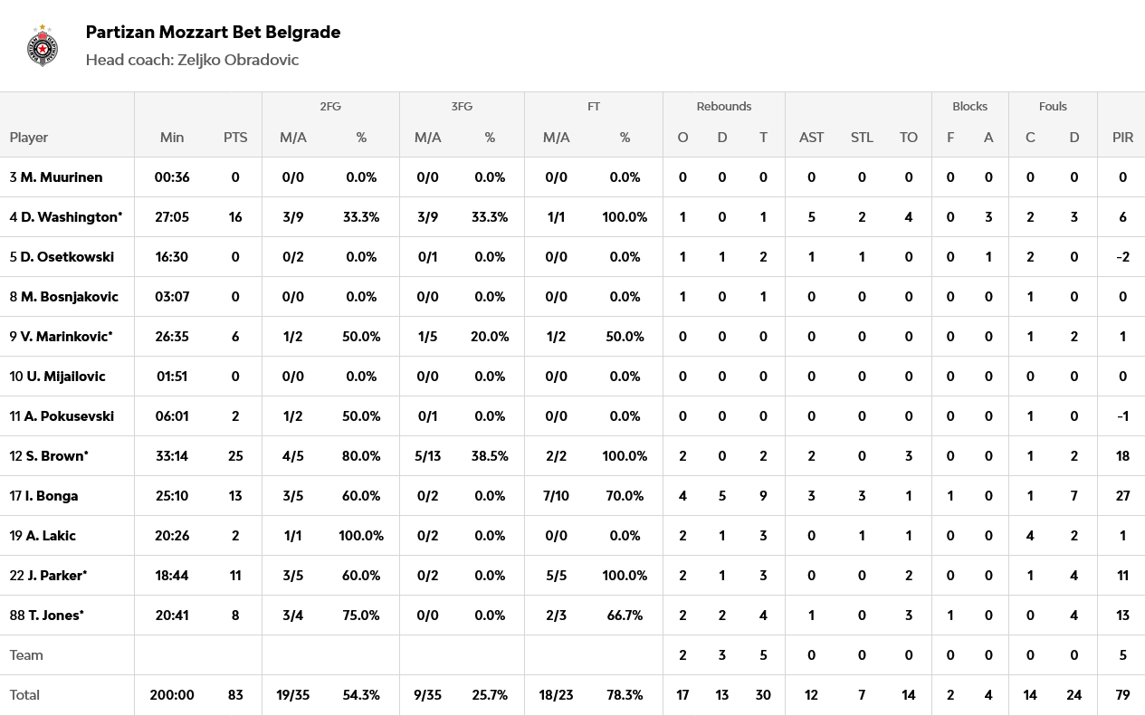Click on T. Jones in the roster
This screenshot has height=716, width=1145.
(x=55, y=616)
